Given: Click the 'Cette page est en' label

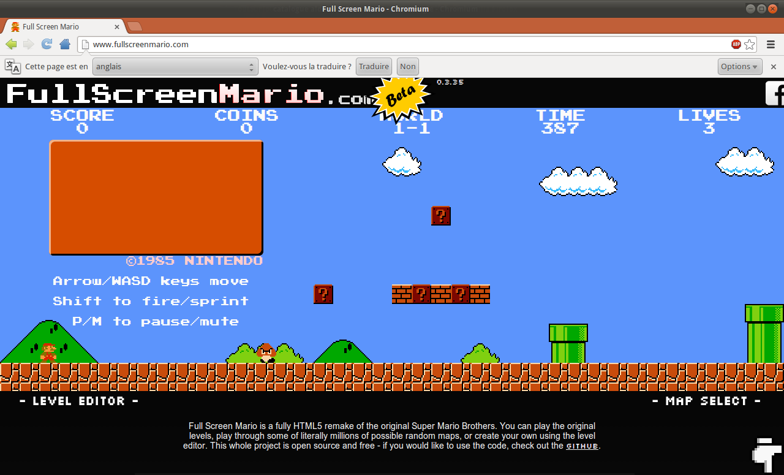Looking at the screenshot, I should pyautogui.click(x=56, y=67).
